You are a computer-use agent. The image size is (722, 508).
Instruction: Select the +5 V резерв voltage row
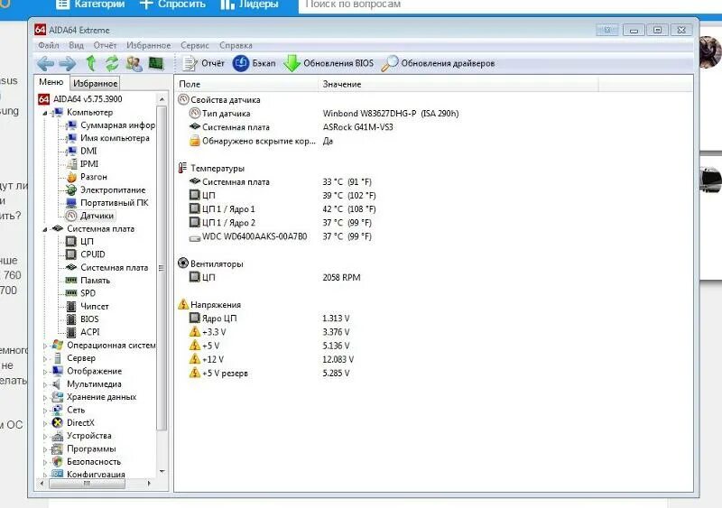pos(269,373)
